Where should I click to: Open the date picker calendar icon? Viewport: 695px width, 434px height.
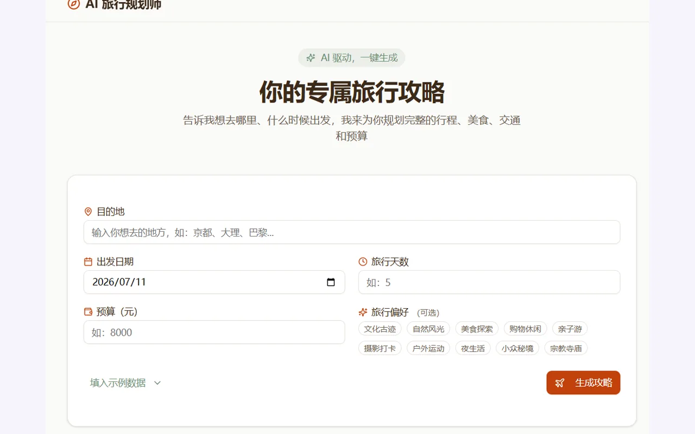tap(331, 282)
